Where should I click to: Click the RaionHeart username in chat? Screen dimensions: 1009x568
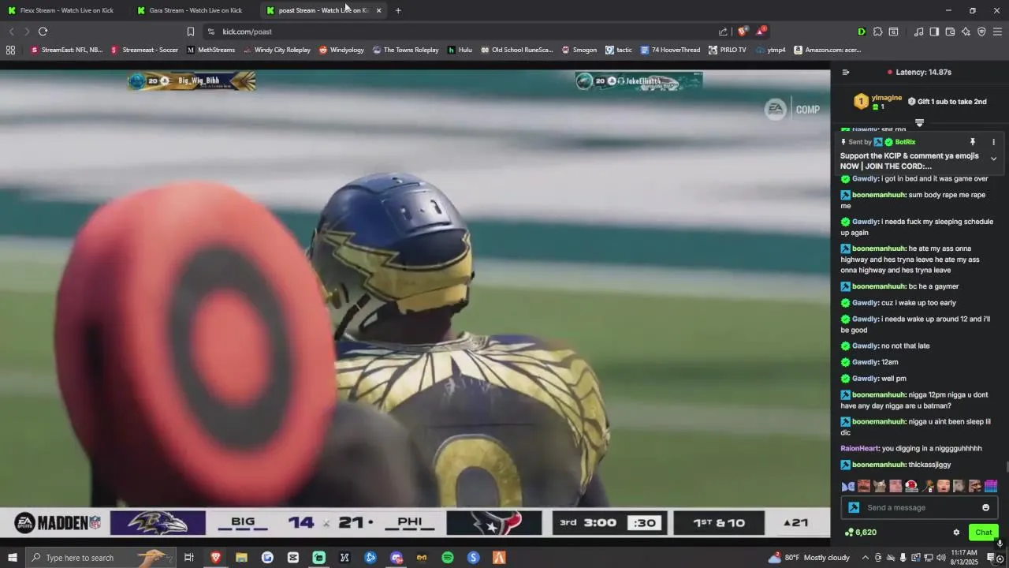[859, 449]
